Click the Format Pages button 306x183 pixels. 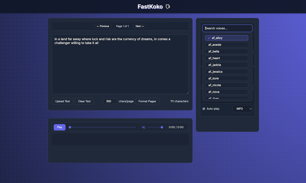(147, 101)
